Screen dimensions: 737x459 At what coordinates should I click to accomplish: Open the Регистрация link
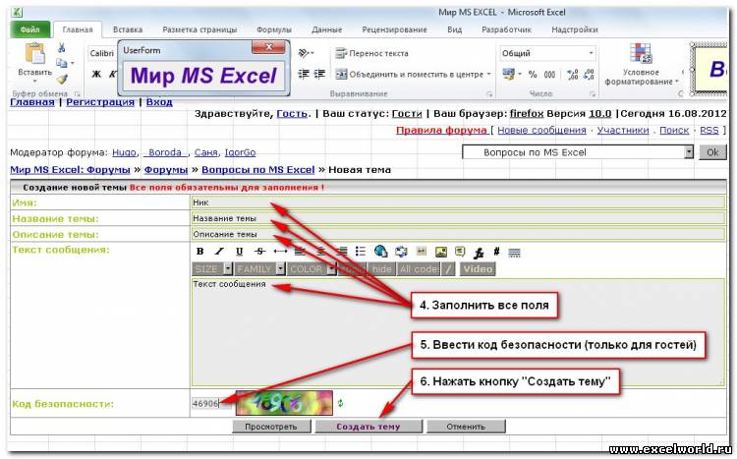click(100, 102)
